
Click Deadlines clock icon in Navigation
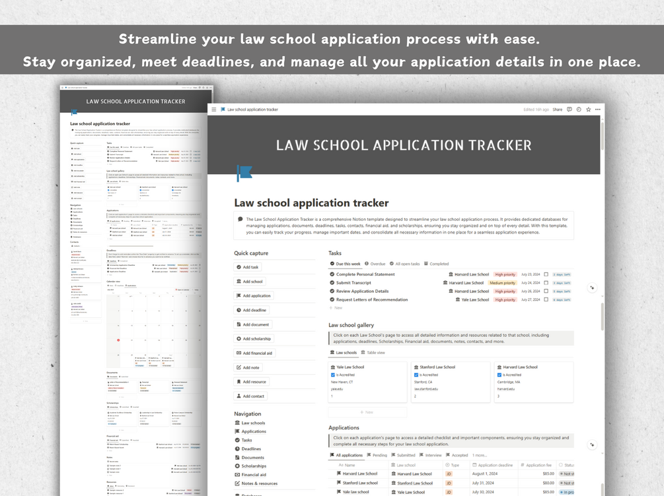(x=237, y=449)
